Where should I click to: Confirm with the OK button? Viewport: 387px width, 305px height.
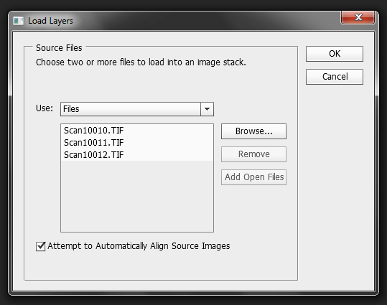pos(335,54)
